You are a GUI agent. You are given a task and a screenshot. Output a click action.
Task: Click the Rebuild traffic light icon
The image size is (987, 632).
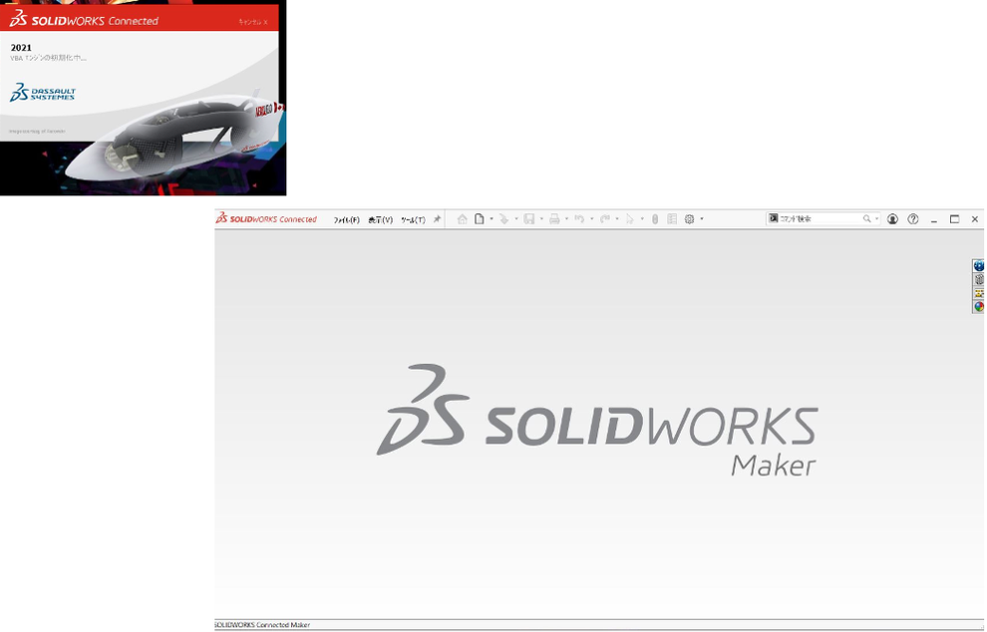[x=655, y=219]
